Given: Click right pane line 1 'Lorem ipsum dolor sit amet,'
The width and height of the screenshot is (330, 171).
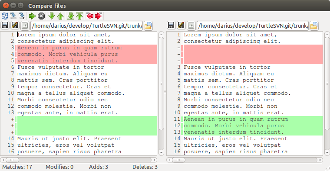Looking at the screenshot, I should coord(230,35).
